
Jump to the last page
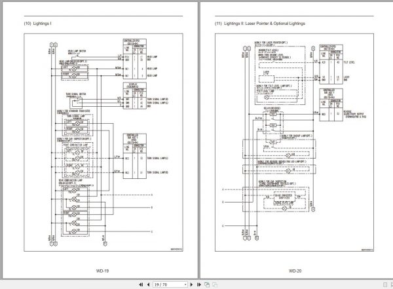coord(199,284)
